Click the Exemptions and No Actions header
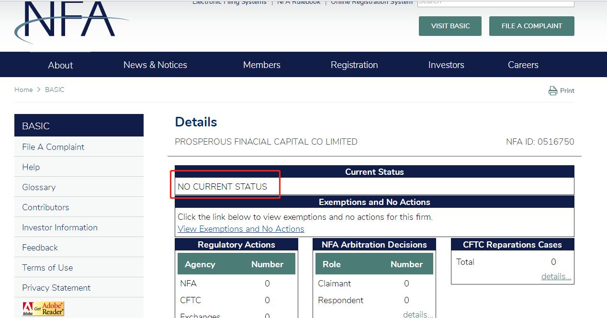 click(x=374, y=202)
